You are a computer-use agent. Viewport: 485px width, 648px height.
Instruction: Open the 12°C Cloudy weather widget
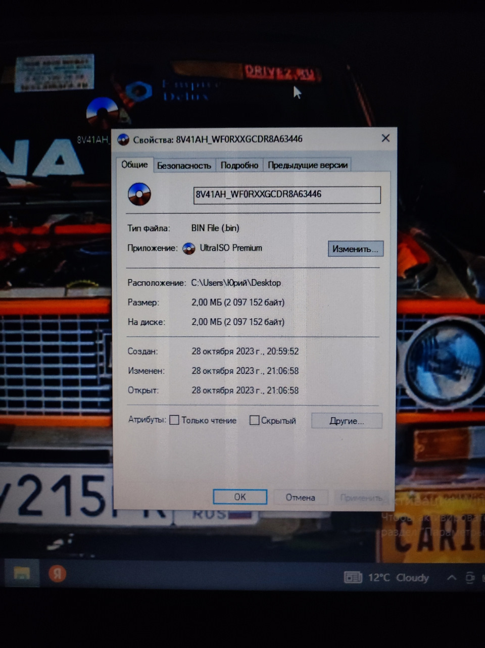coord(389,577)
